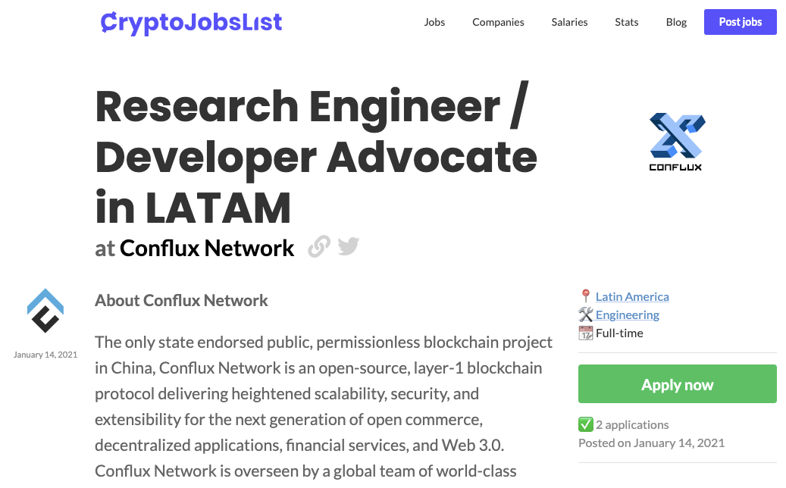Click the green Apply now button

click(x=677, y=384)
